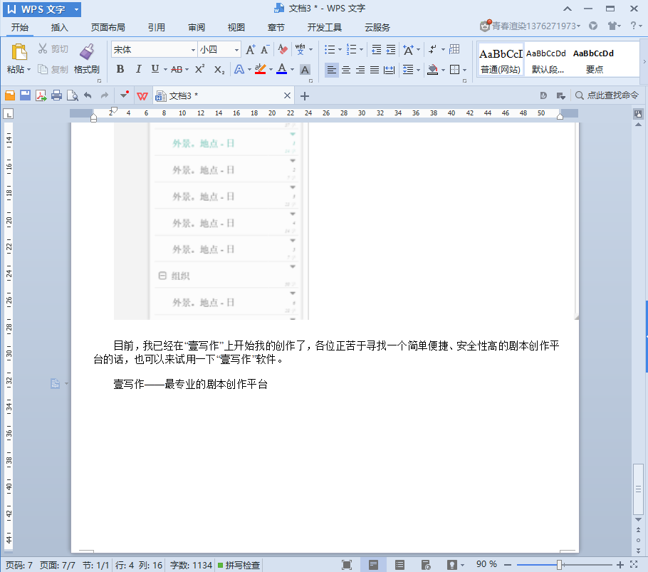This screenshot has width=648, height=572.
Task: Apply the 默认段... style
Action: click(x=546, y=61)
